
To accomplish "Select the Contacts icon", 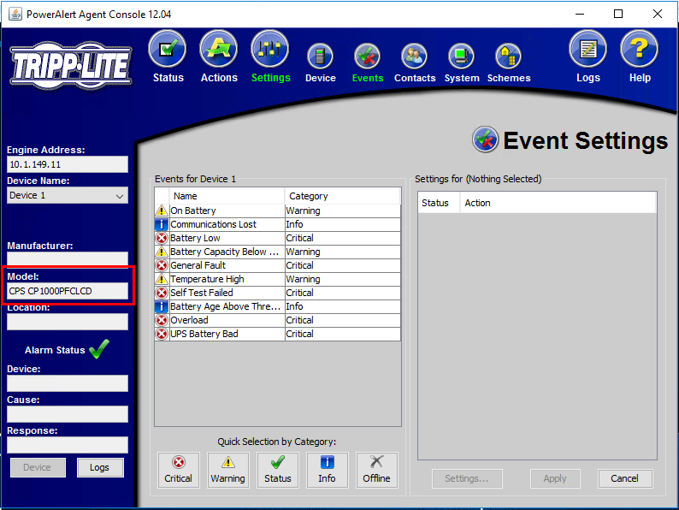I will pyautogui.click(x=415, y=57).
